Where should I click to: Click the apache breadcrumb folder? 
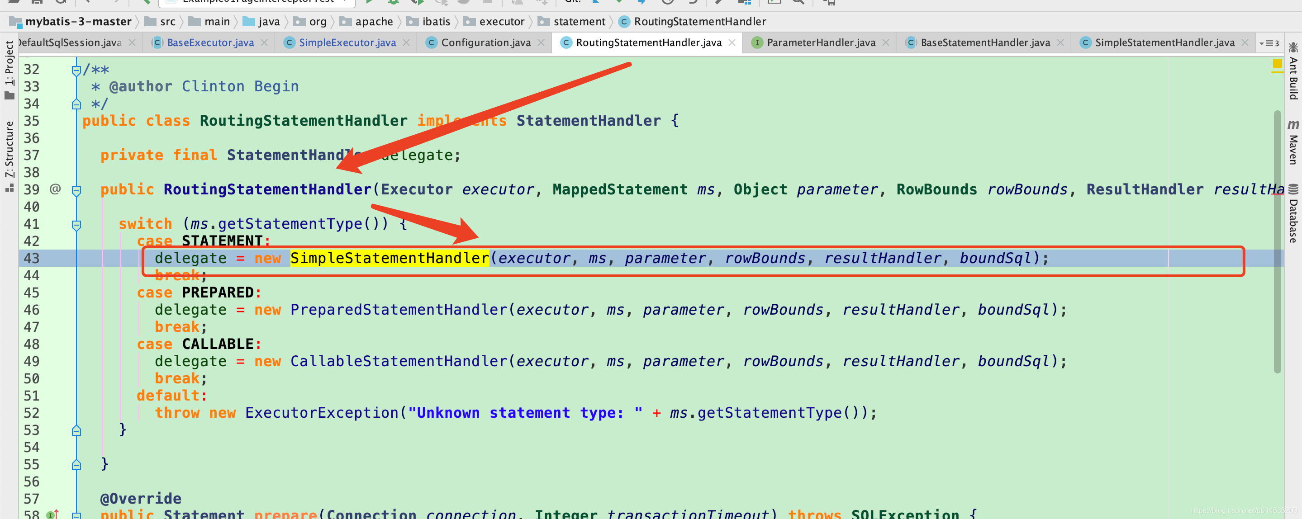click(366, 22)
